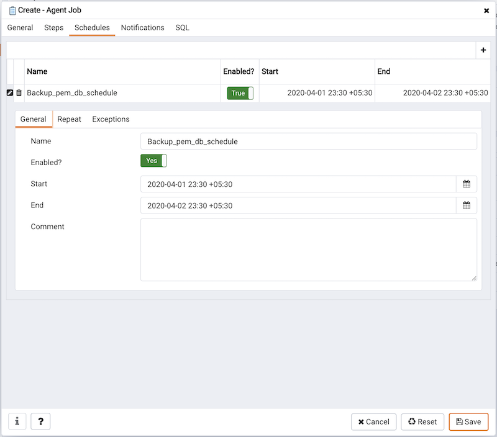The image size is (497, 437).
Task: Focus the schedule Name input field
Action: click(x=308, y=142)
